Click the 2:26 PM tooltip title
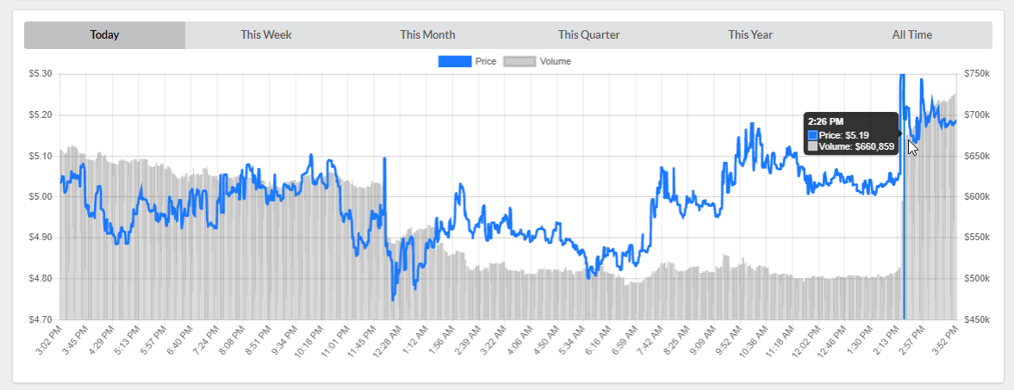Screen dimensions: 1014x390 [x=825, y=122]
